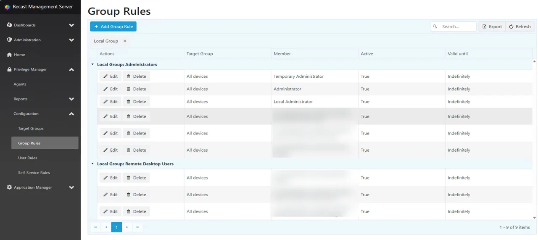
Task: Click the search magnifier icon
Action: (x=435, y=26)
